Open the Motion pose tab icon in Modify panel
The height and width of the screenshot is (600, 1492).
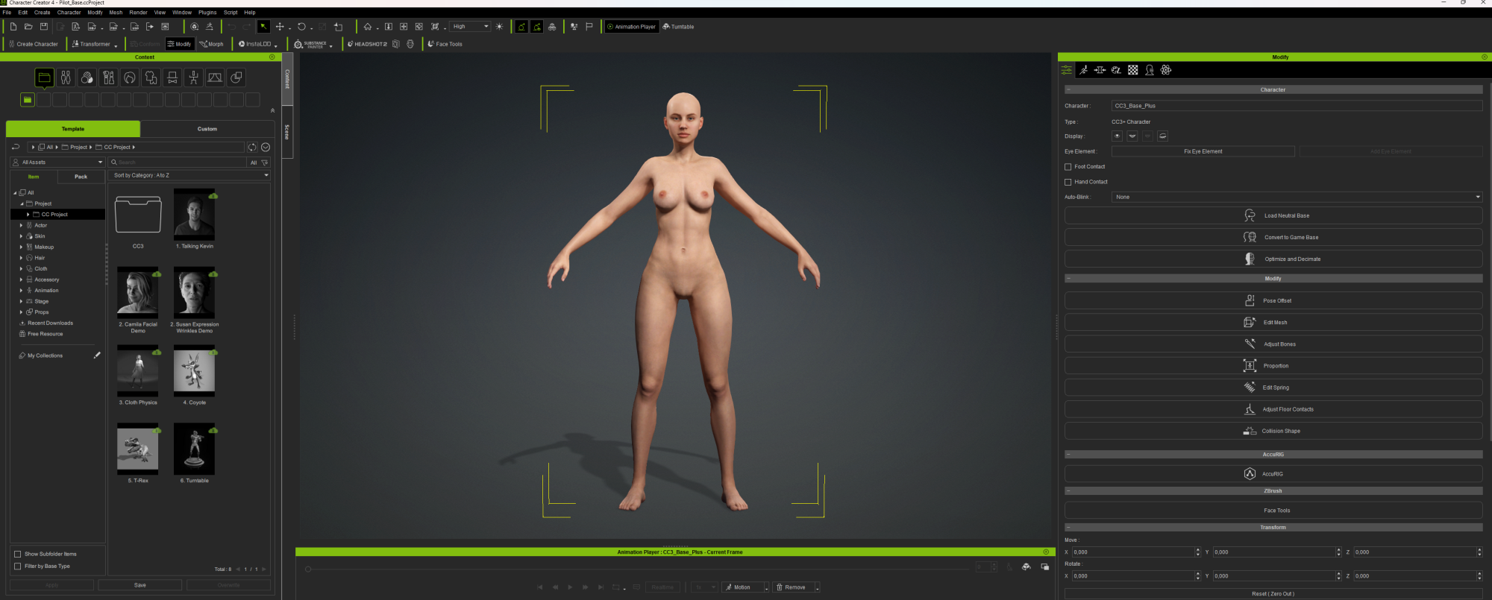tap(1083, 70)
